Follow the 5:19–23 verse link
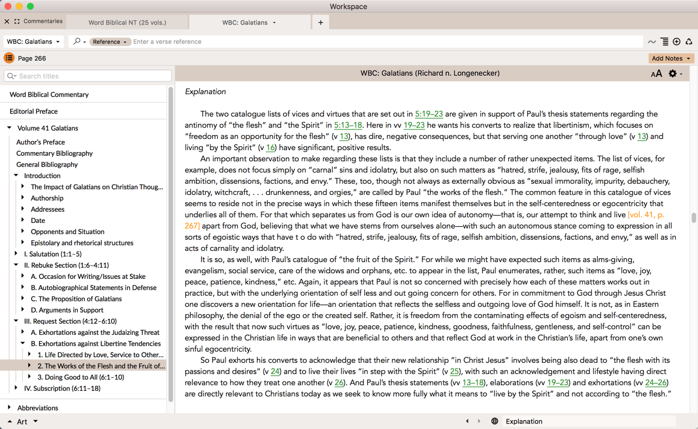The width and height of the screenshot is (698, 429). coord(429,114)
